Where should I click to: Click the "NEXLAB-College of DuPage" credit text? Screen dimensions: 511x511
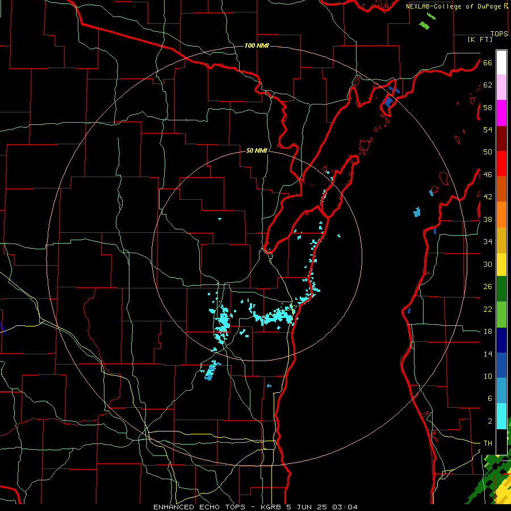(454, 6)
